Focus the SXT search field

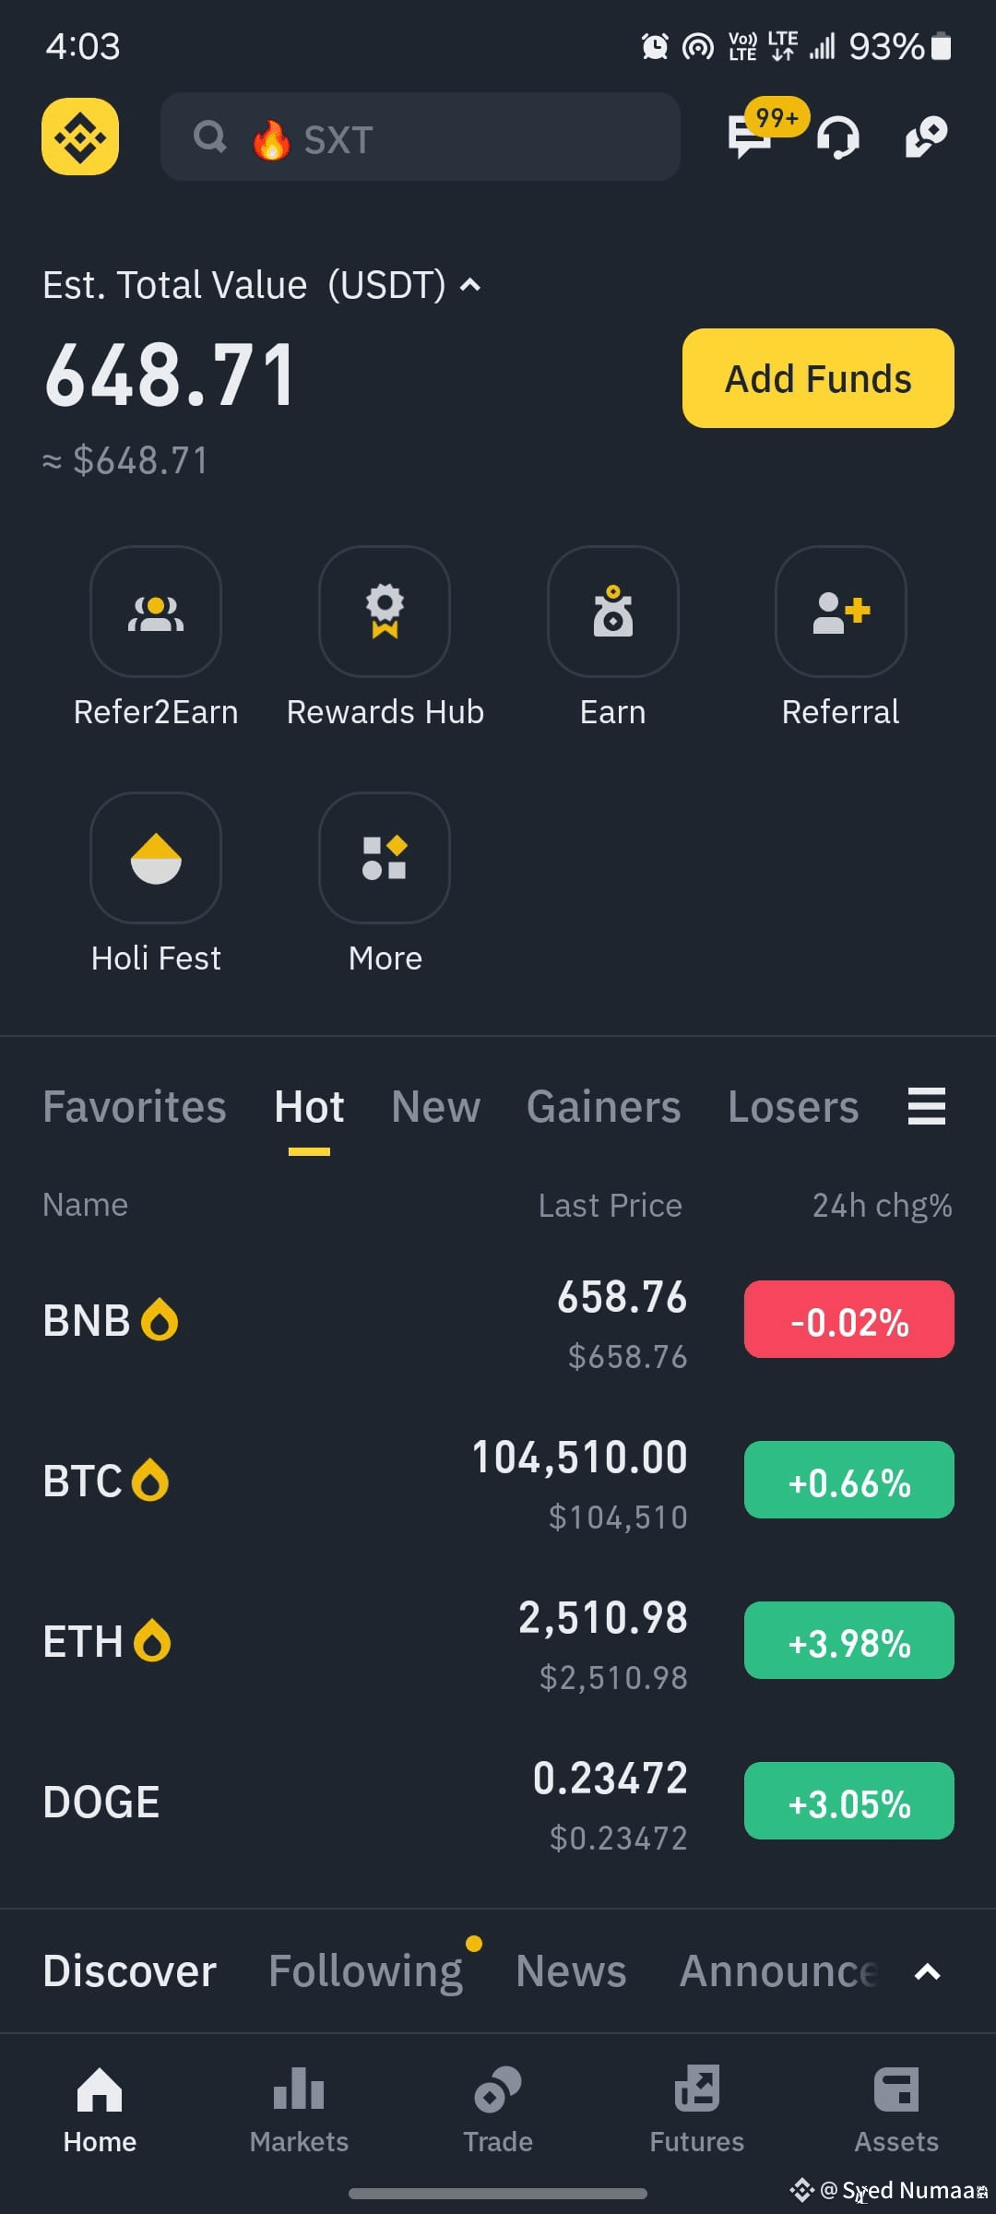coord(421,137)
